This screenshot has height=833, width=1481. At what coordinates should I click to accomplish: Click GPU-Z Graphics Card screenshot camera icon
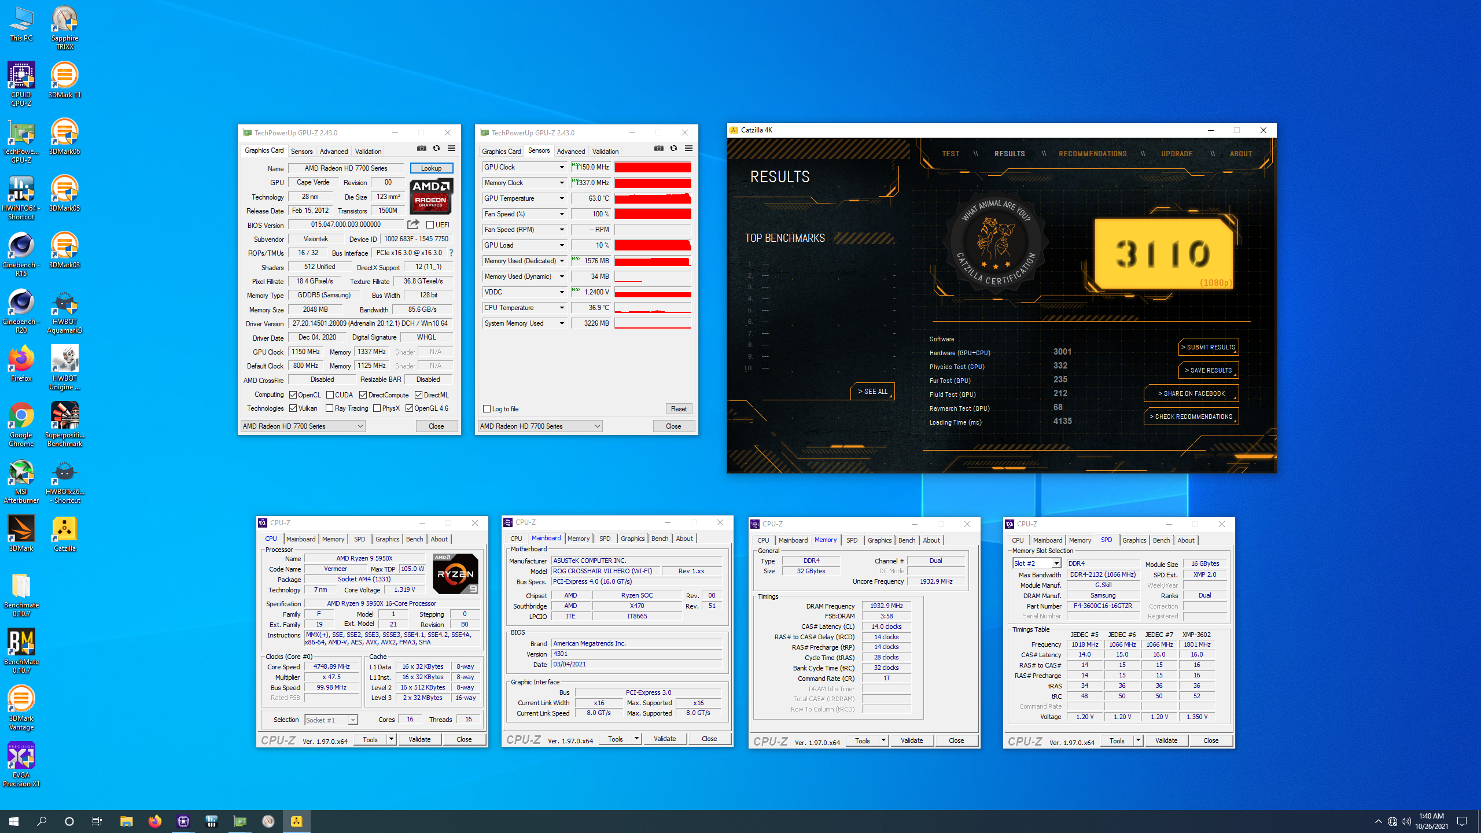[422, 149]
